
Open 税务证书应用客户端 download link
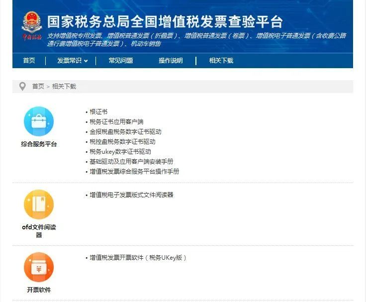116,122
